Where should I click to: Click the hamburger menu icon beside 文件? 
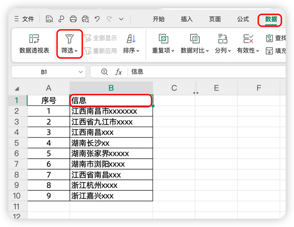pyautogui.click(x=17, y=19)
